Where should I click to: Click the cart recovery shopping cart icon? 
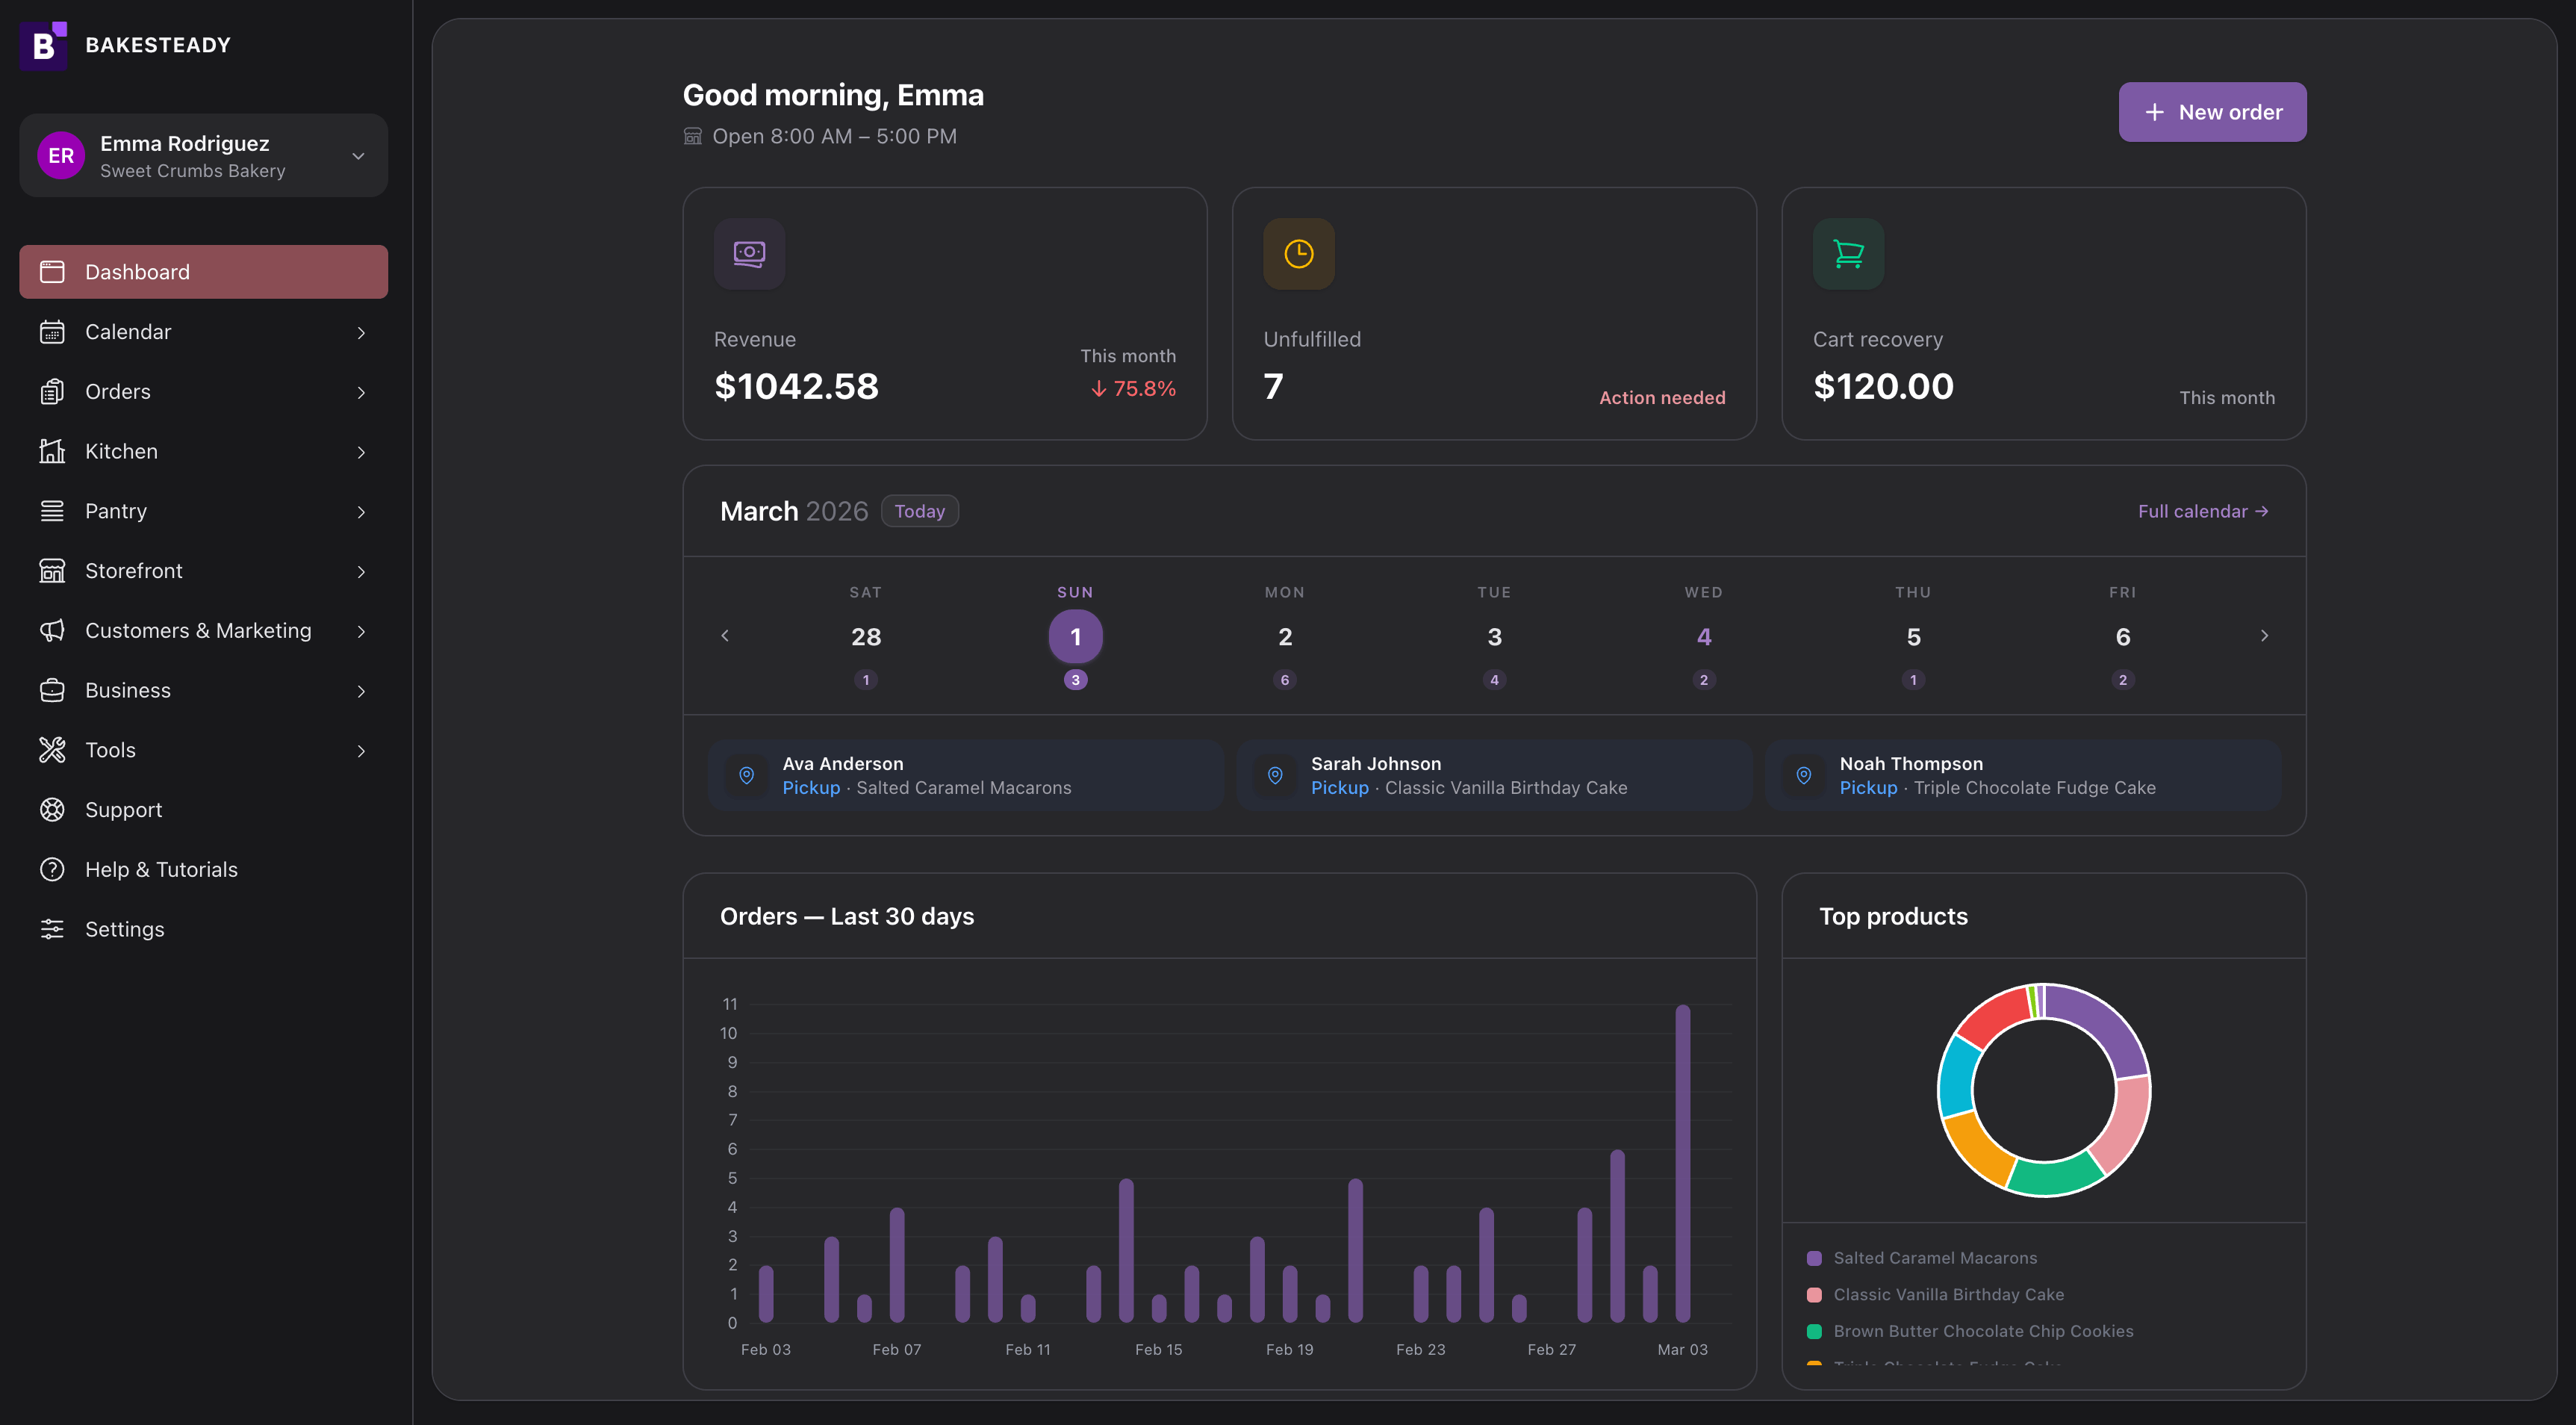(1848, 254)
